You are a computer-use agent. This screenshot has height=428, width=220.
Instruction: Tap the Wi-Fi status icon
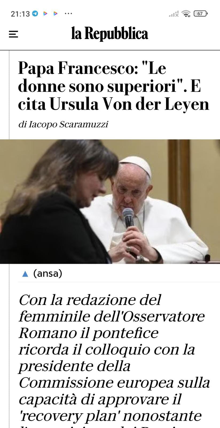pos(186,13)
